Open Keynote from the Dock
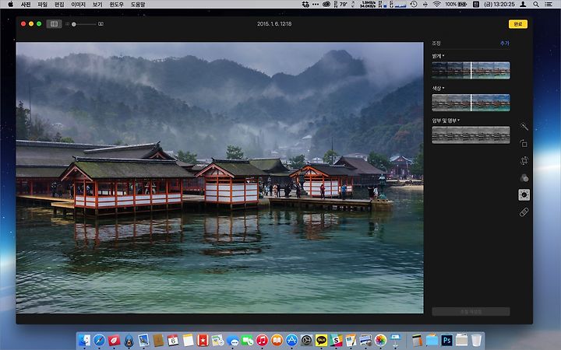Image resolution: width=561 pixels, height=350 pixels. (395, 340)
